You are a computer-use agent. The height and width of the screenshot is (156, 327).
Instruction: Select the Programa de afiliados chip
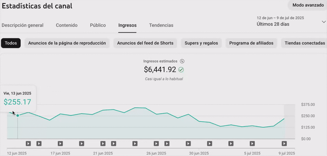pos(251,43)
